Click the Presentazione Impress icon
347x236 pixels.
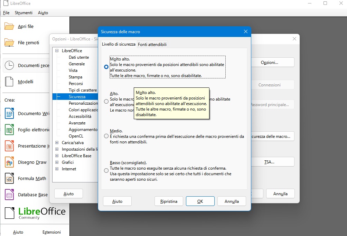[9, 146]
